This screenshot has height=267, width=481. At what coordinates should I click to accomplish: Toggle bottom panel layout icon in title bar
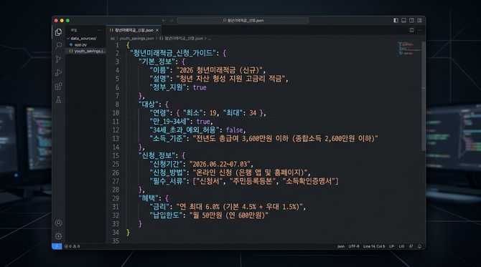pyautogui.click(x=403, y=21)
